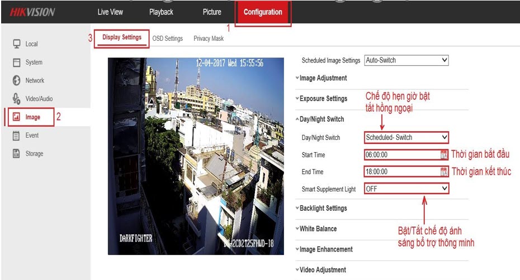Open the Smart Supplement Light dropdown
Screen dimensions: 520x280
(406, 189)
